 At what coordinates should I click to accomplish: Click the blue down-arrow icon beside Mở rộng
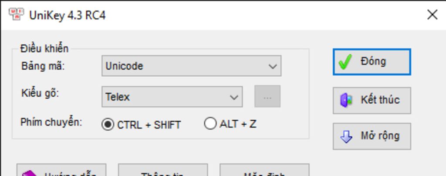(x=346, y=136)
